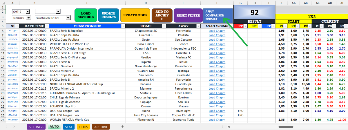Click the purple RESET FILTER button
Viewport: 348px width, 130px height.
pos(188,15)
